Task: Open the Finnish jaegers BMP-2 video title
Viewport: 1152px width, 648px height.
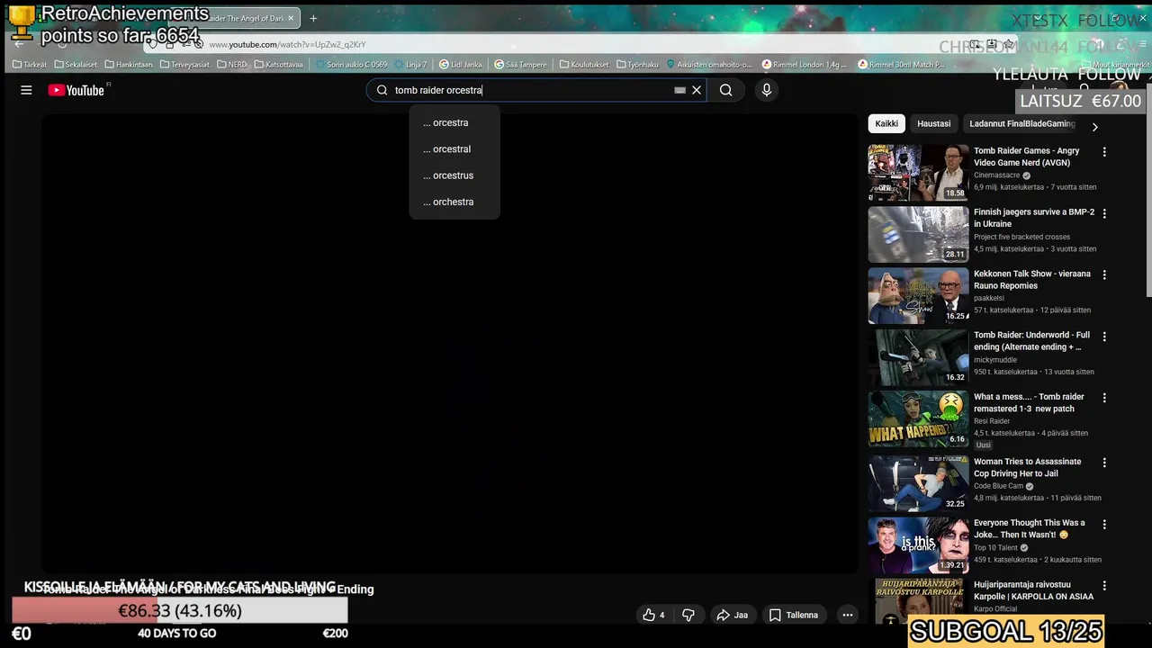Action: point(1034,218)
